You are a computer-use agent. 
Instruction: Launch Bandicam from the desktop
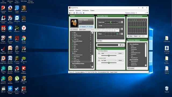pos(17,69)
